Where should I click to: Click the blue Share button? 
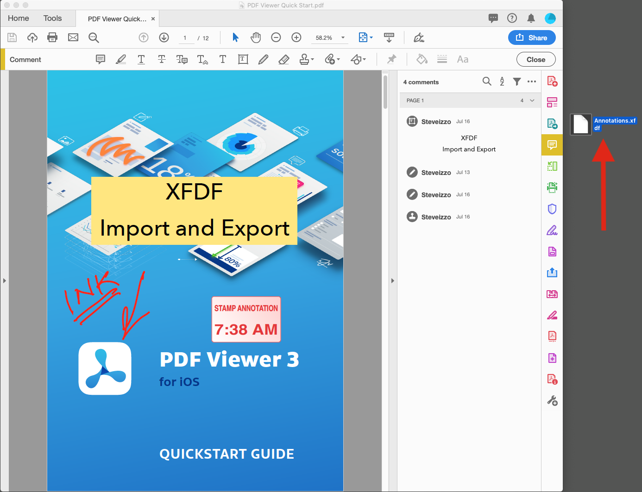pos(532,37)
